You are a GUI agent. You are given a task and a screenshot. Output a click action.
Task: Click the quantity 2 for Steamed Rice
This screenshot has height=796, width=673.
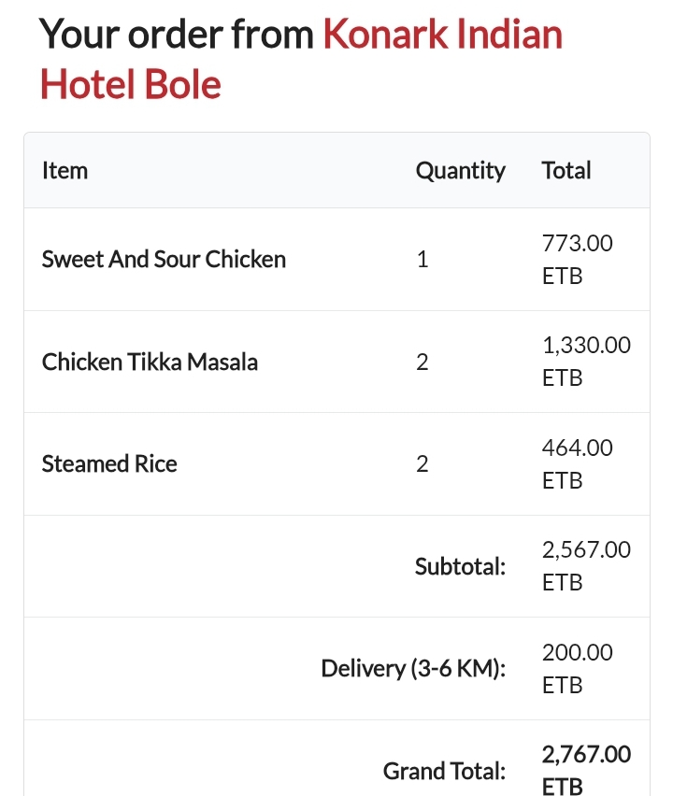pos(422,464)
